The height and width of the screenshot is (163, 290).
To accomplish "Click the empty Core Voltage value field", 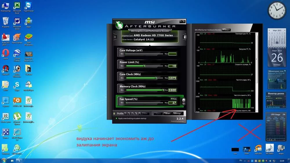I will (x=172, y=54).
